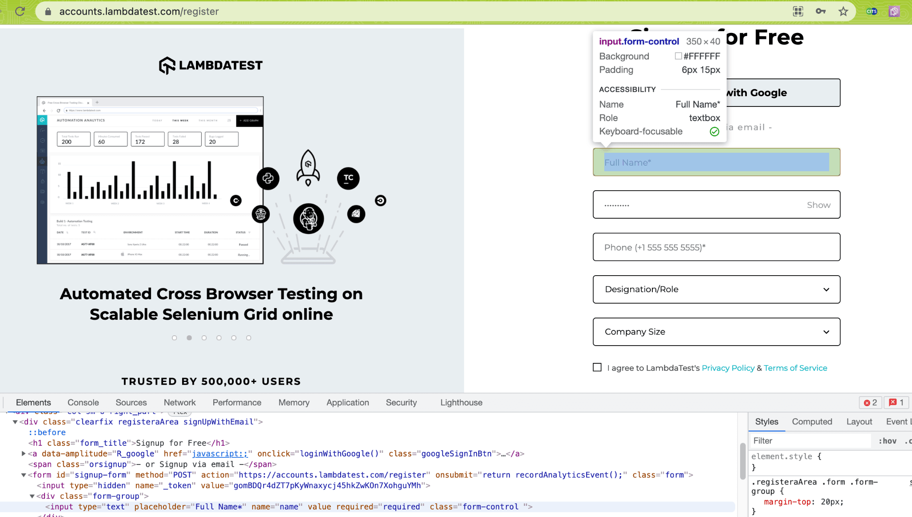Open Memory tab

click(x=294, y=403)
